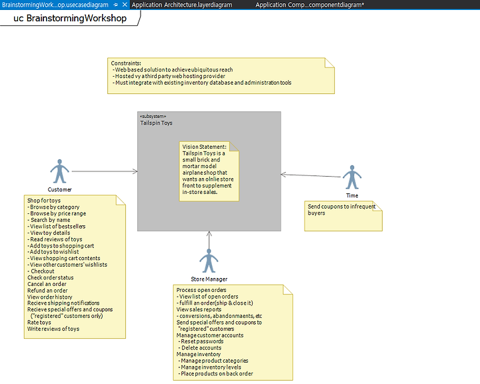Click '- Delete accounts' line
This screenshot has width=480, height=384.
coord(199,348)
